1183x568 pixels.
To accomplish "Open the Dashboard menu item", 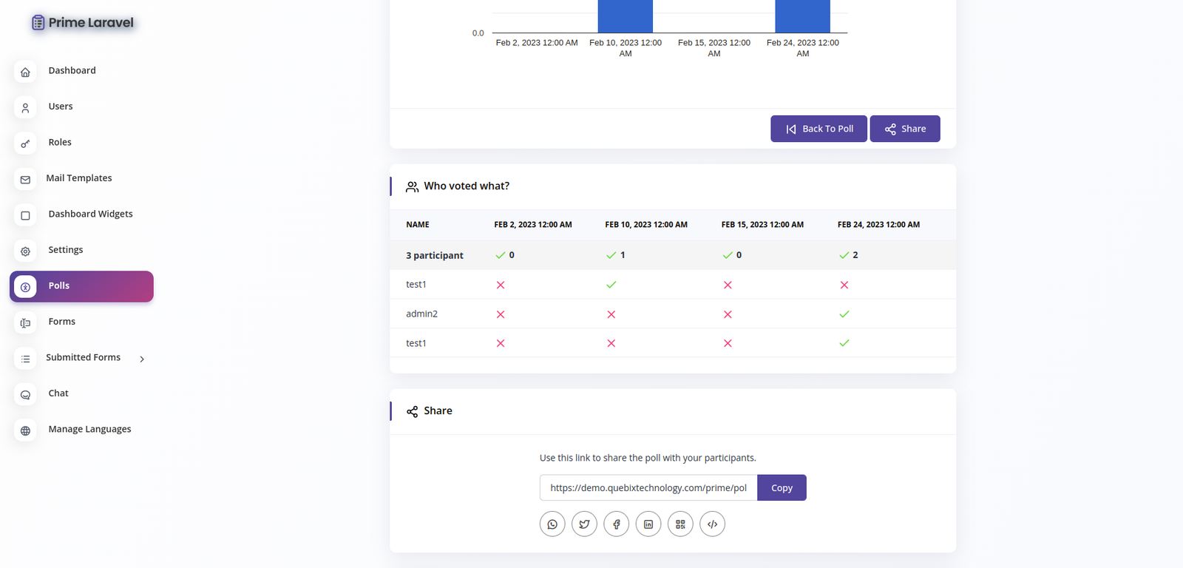I will point(72,71).
